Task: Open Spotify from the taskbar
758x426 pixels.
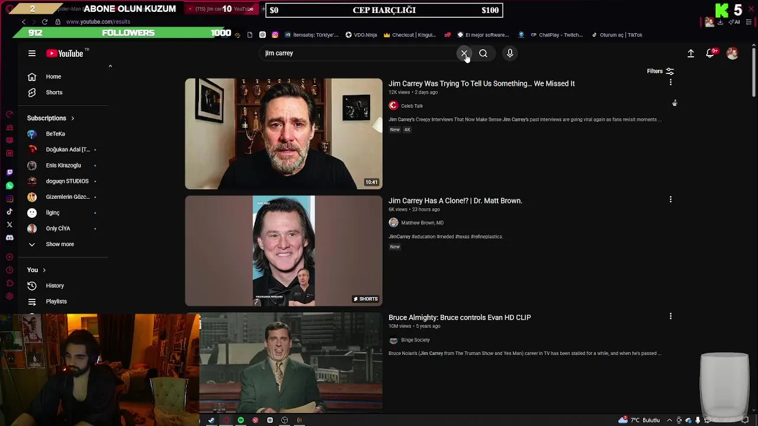Action: pyautogui.click(x=240, y=420)
